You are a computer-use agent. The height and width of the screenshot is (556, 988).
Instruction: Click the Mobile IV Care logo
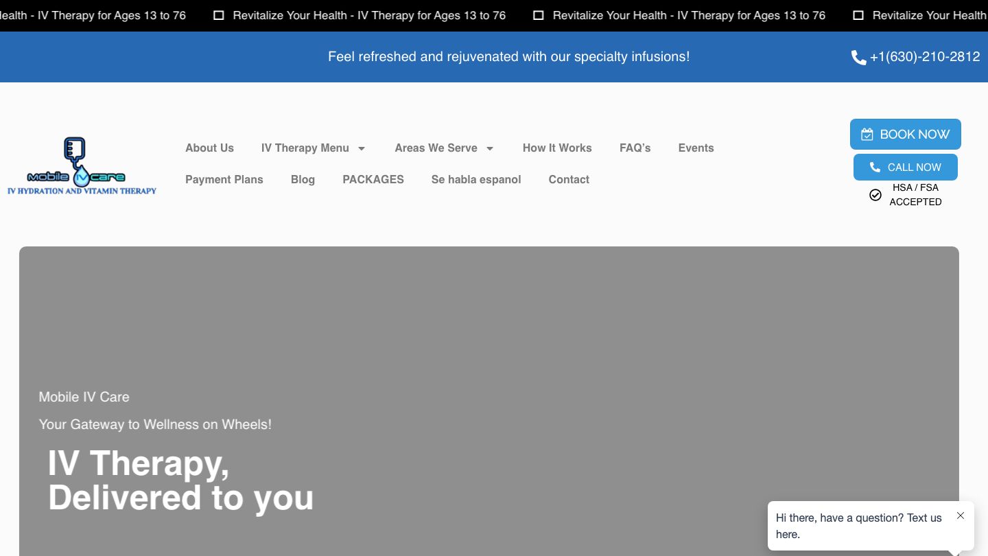(82, 165)
